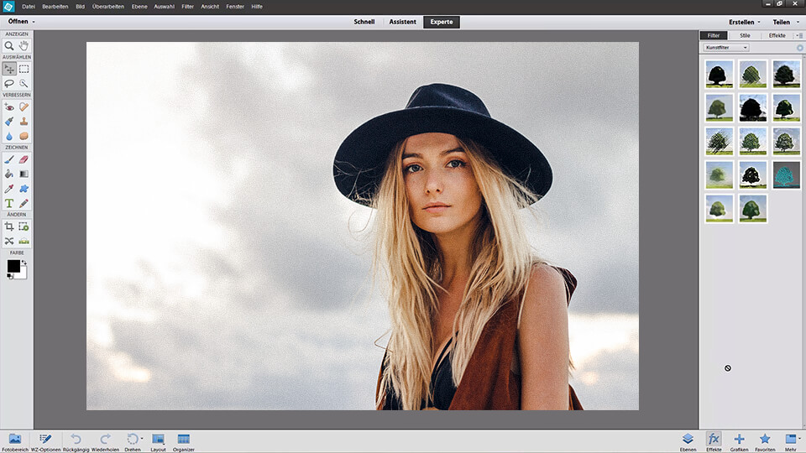Image resolution: width=806 pixels, height=453 pixels.
Task: Switch to the Effekte panel tab
Action: (777, 35)
